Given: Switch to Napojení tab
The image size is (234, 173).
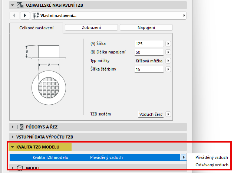Looking at the screenshot, I should click(146, 27).
